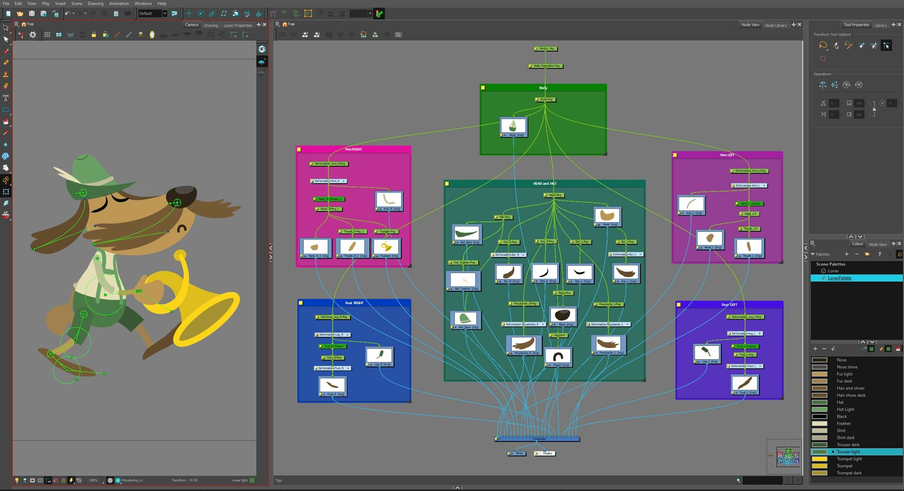Click the Open Scene folder icon

click(20, 14)
